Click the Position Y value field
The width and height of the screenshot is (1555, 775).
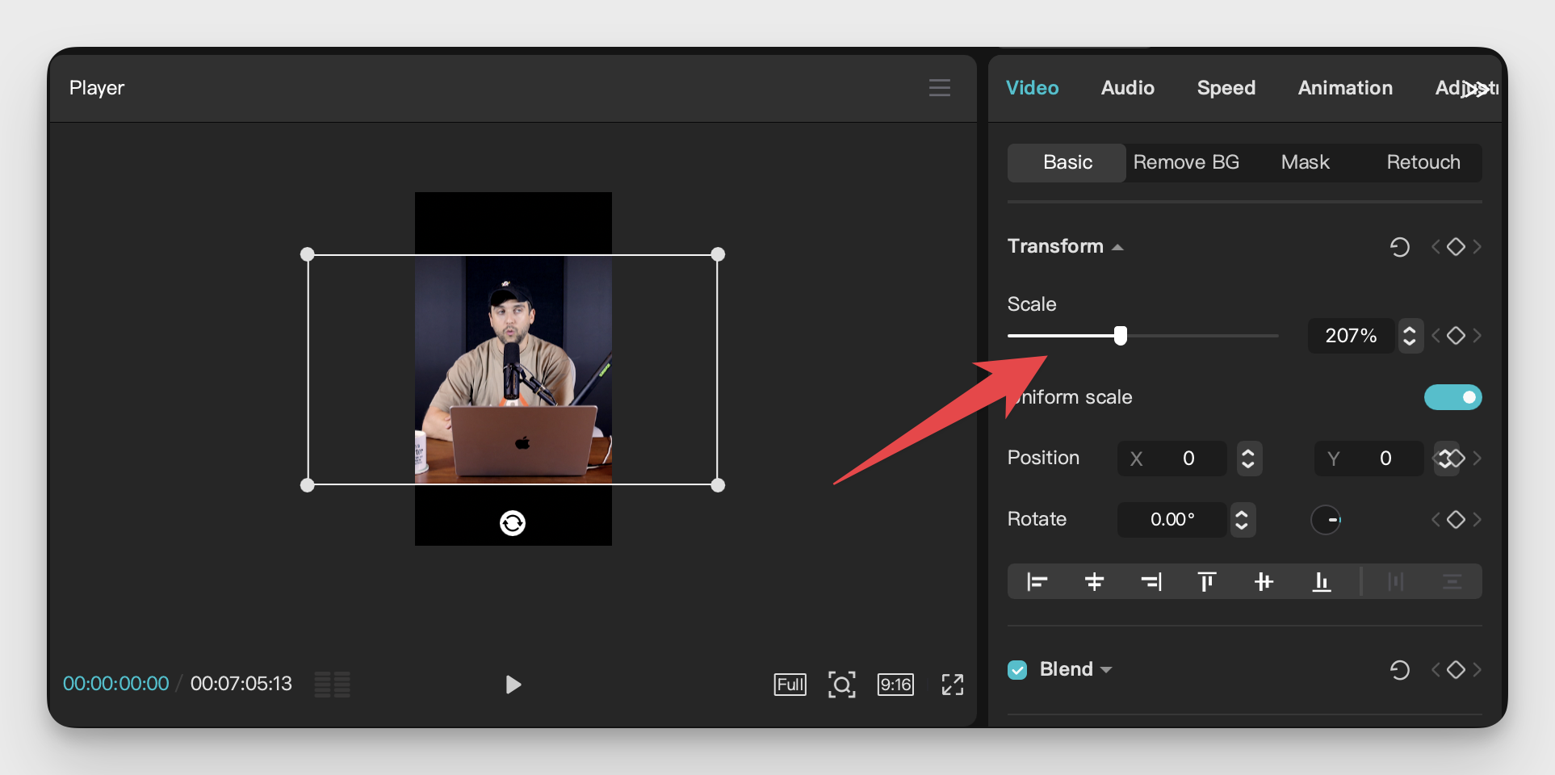1369,459
